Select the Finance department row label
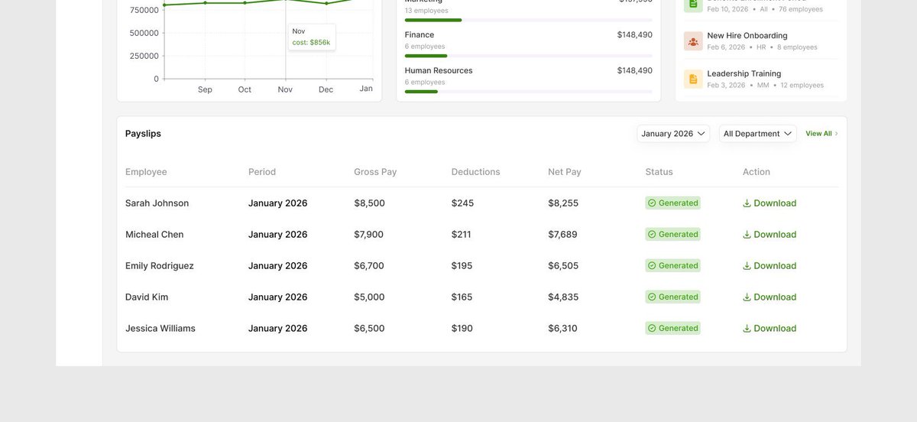The height and width of the screenshot is (422, 917). coord(420,35)
